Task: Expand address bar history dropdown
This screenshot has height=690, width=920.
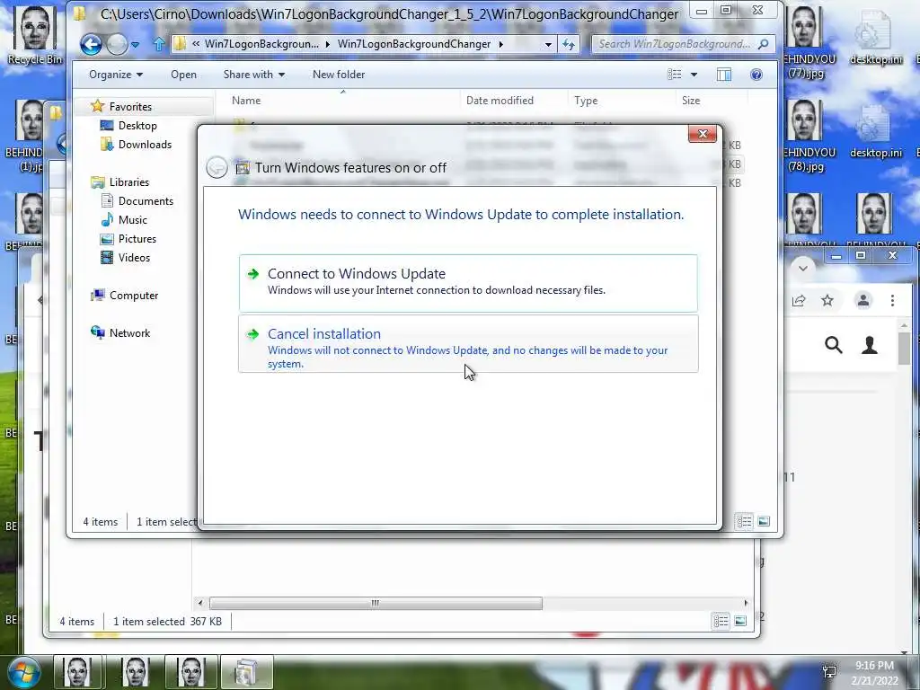Action: [x=548, y=44]
